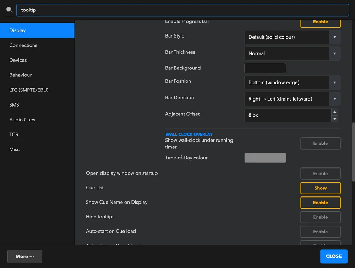This screenshot has height=268, width=355.
Task: Click the "Bar Thickness" label
Action: (180, 52)
